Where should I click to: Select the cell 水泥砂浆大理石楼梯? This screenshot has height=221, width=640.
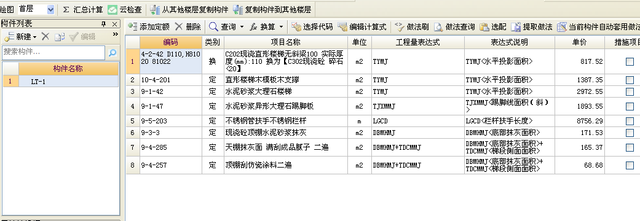tap(286, 91)
